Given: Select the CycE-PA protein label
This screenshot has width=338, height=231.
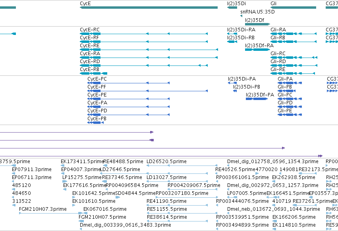Looking at the screenshot, I should [x=97, y=103].
